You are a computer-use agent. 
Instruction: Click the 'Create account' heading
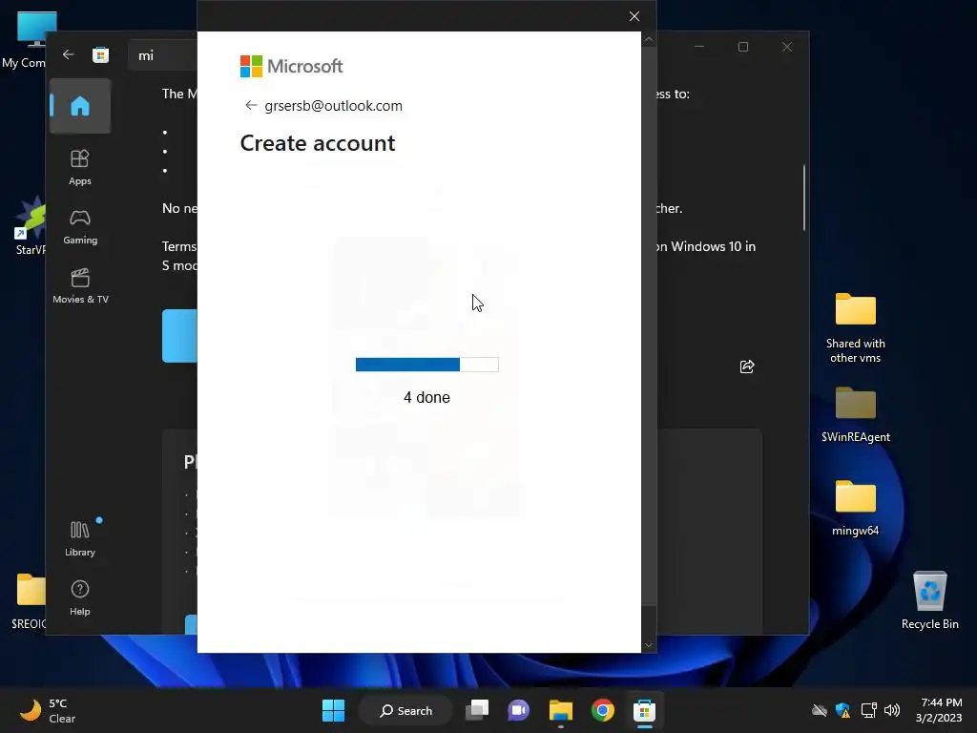[318, 143]
